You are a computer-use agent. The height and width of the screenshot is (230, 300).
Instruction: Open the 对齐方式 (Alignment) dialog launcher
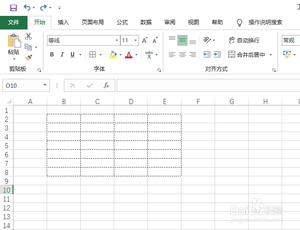274,70
